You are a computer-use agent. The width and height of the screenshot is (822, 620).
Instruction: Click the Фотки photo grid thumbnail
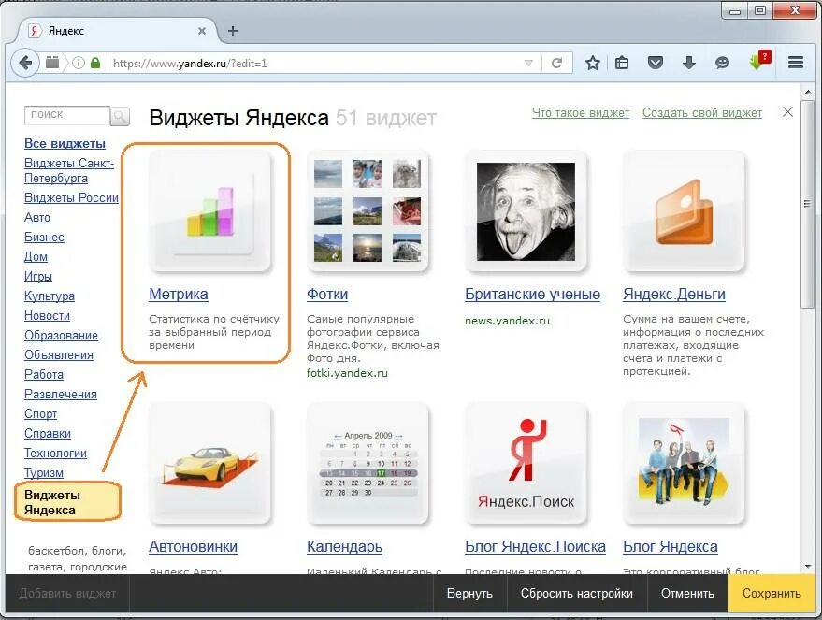coord(368,211)
